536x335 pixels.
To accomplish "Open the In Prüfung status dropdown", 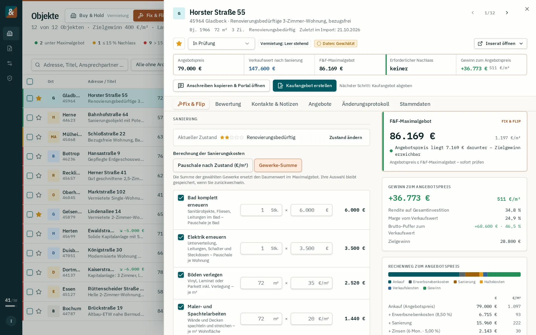I will 221,44.
